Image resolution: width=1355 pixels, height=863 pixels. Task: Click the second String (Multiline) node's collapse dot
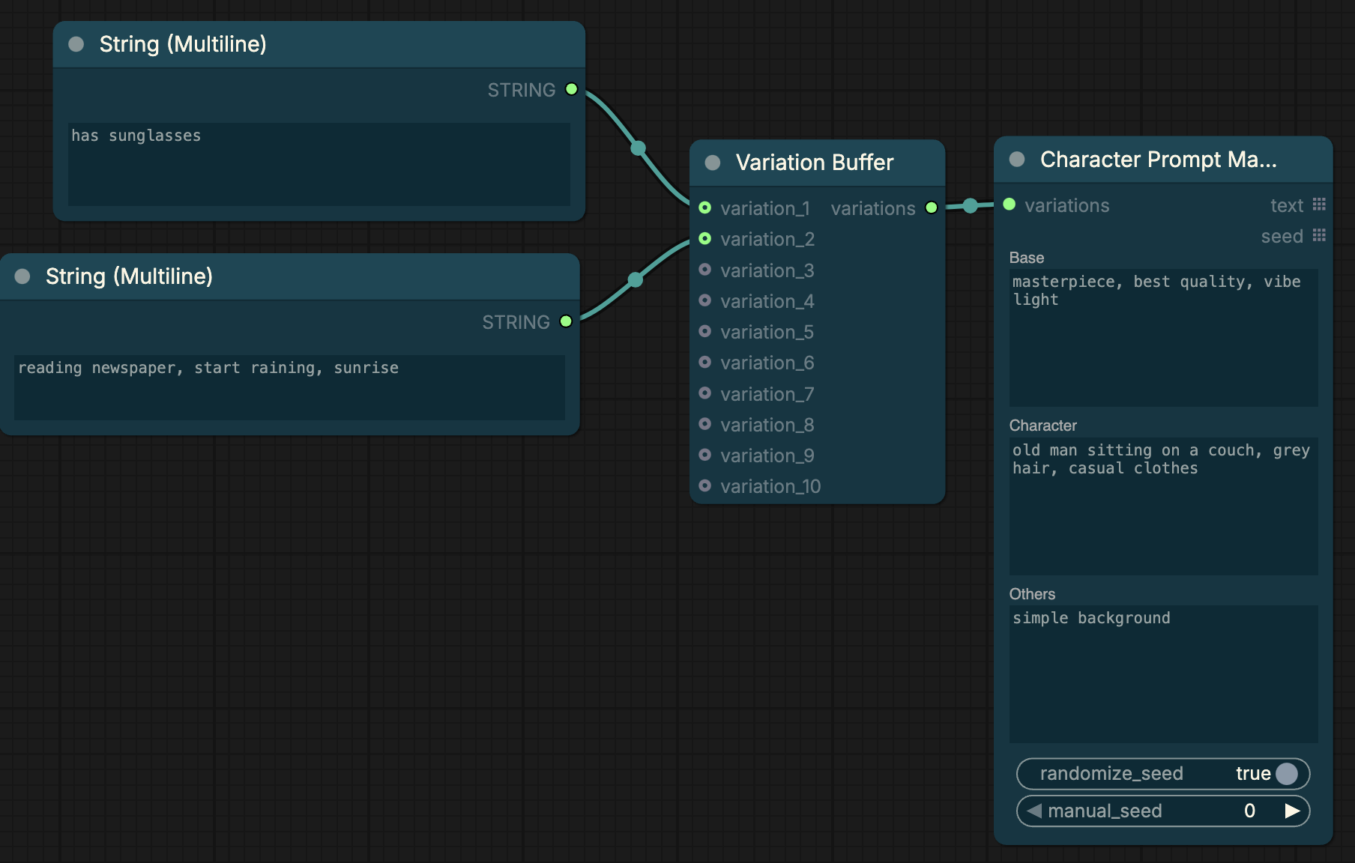click(22, 276)
